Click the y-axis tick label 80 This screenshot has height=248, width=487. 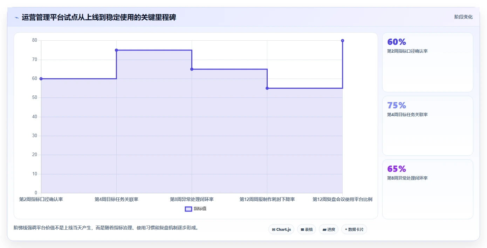coord(34,40)
